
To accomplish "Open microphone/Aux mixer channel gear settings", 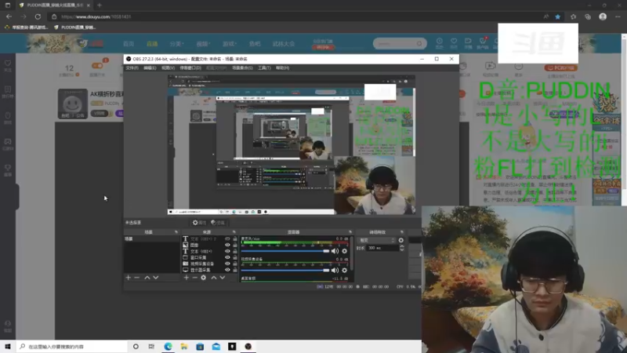I will (x=344, y=251).
